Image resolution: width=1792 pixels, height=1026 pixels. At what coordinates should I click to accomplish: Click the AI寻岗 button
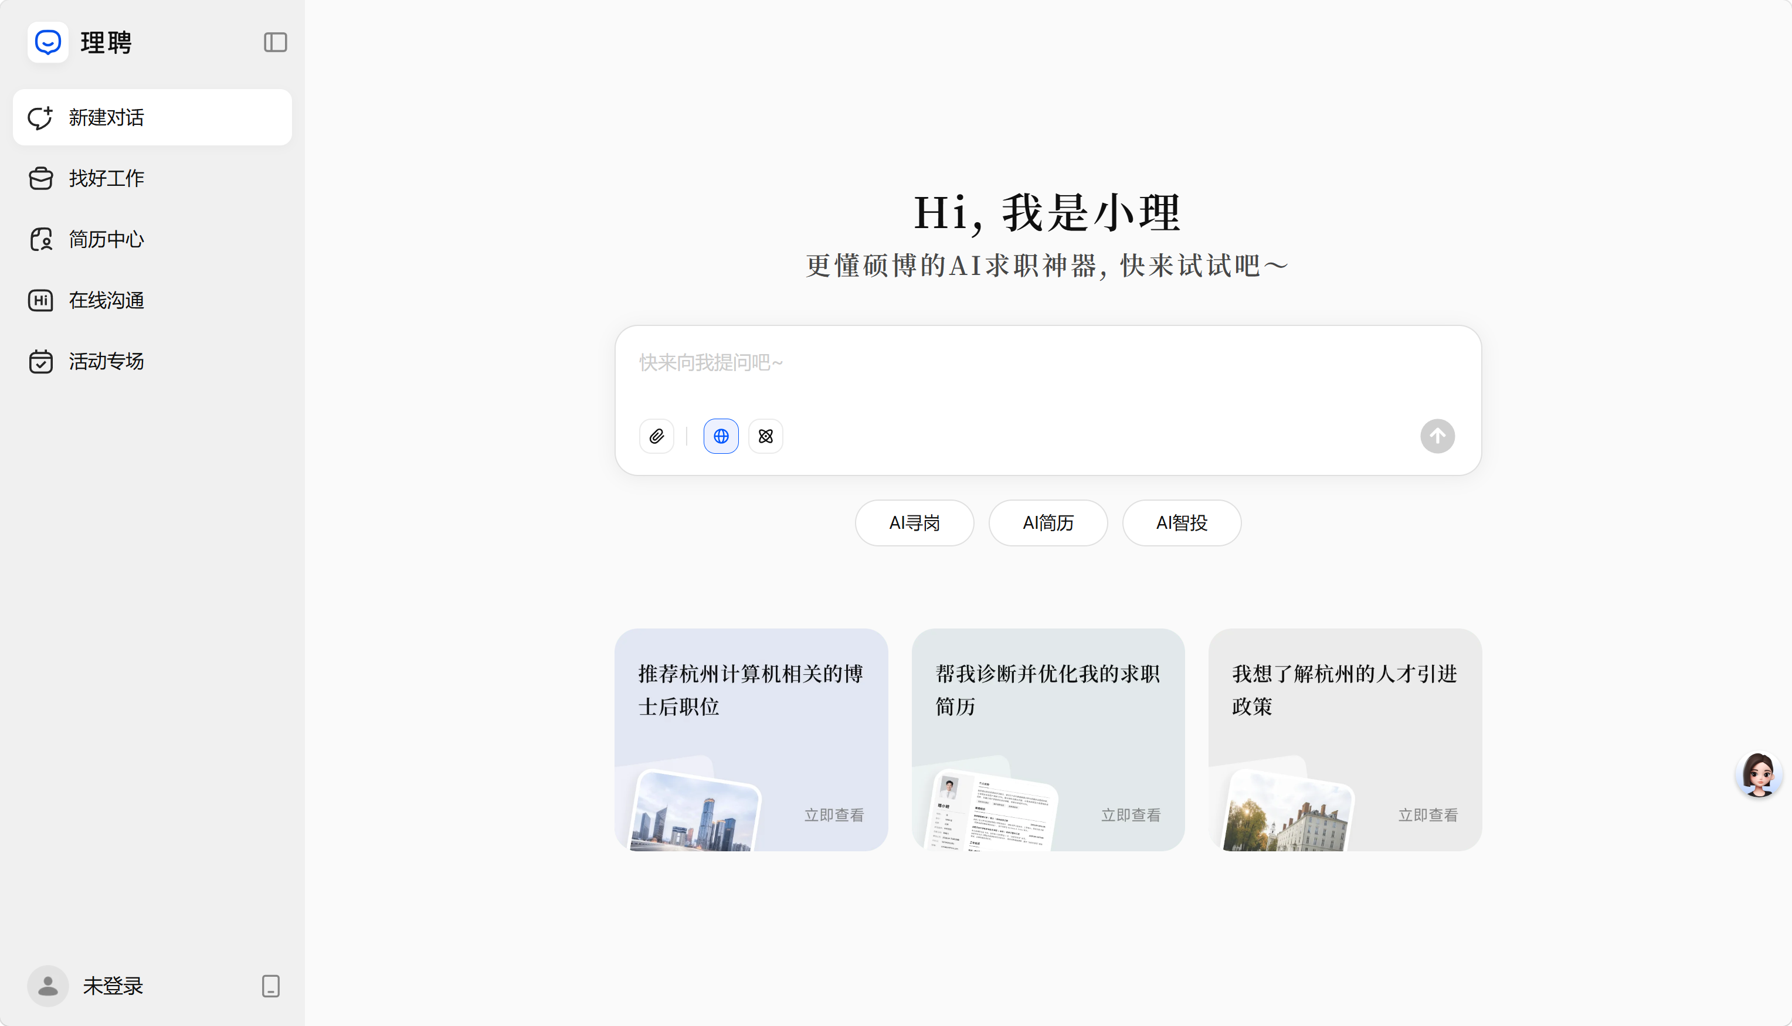914,523
